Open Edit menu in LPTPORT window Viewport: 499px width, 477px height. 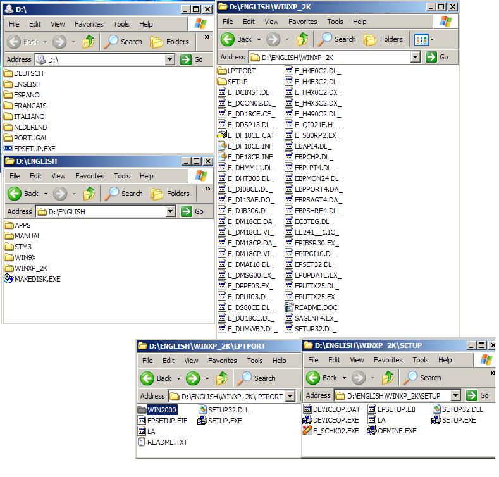(168, 361)
